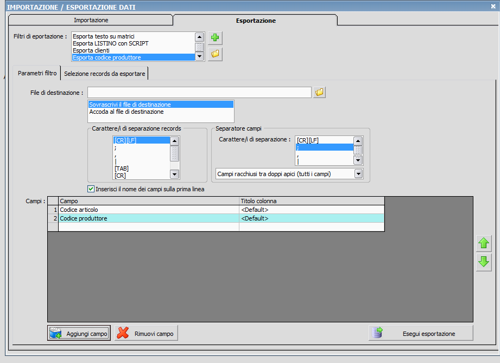Image resolution: width=500 pixels, height=363 pixels.
Task: Click the empty new row in Campi grid
Action: [216, 227]
